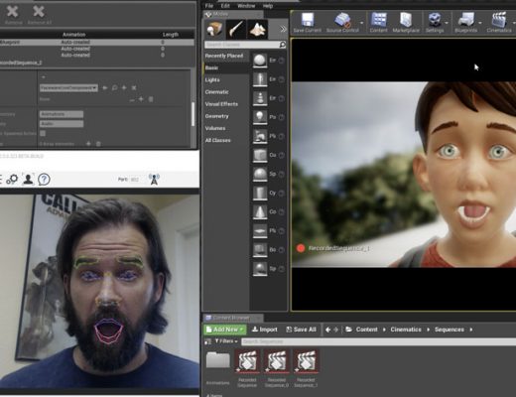The height and width of the screenshot is (397, 516).
Task: Click the trash icon beside the array elements
Action: click(98, 144)
